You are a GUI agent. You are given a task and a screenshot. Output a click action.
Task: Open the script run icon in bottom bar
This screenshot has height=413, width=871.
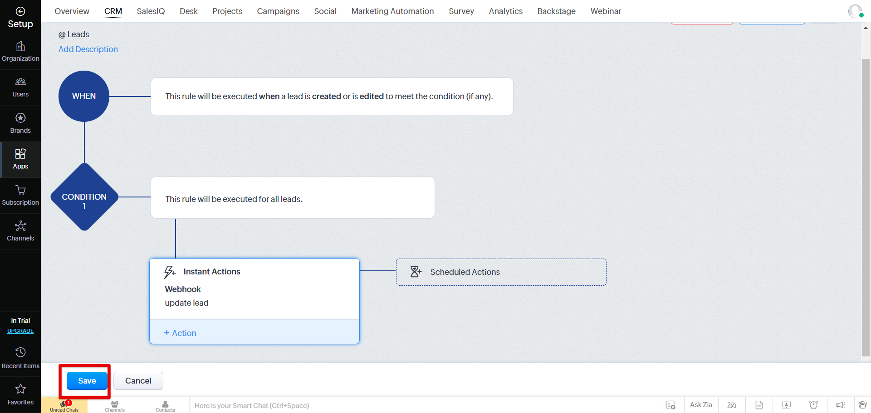click(670, 405)
